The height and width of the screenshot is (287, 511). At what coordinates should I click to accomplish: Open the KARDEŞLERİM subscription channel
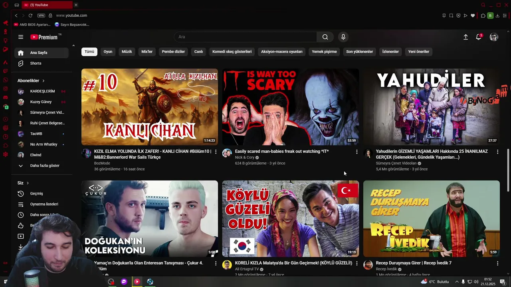[42, 92]
